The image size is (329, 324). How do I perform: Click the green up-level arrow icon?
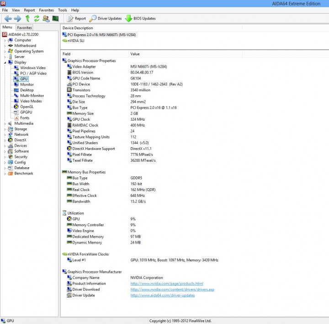[27, 18]
